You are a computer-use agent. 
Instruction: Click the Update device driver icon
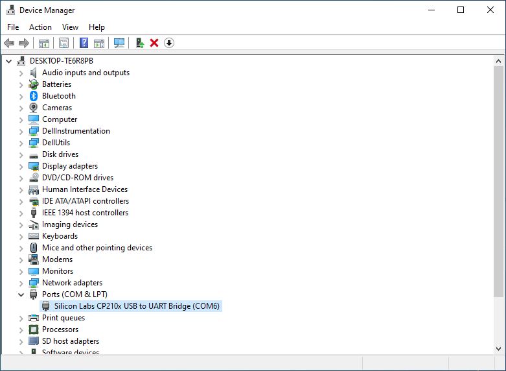(x=139, y=43)
